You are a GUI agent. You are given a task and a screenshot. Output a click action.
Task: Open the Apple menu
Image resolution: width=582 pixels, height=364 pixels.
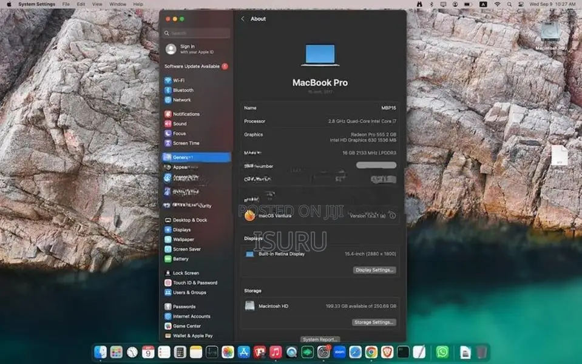point(9,4)
